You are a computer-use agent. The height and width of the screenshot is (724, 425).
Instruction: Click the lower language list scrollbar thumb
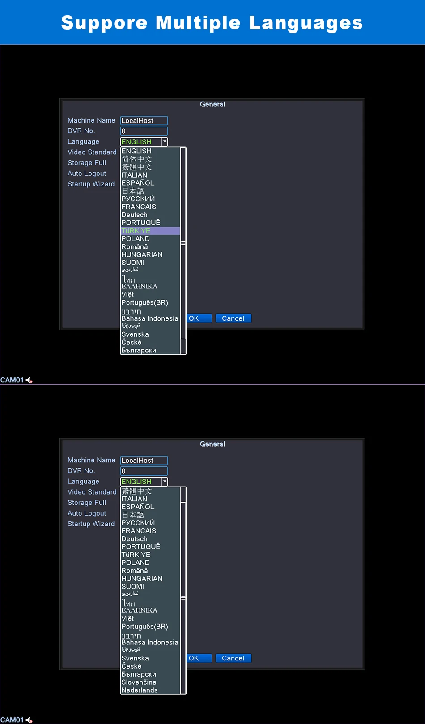point(183,598)
